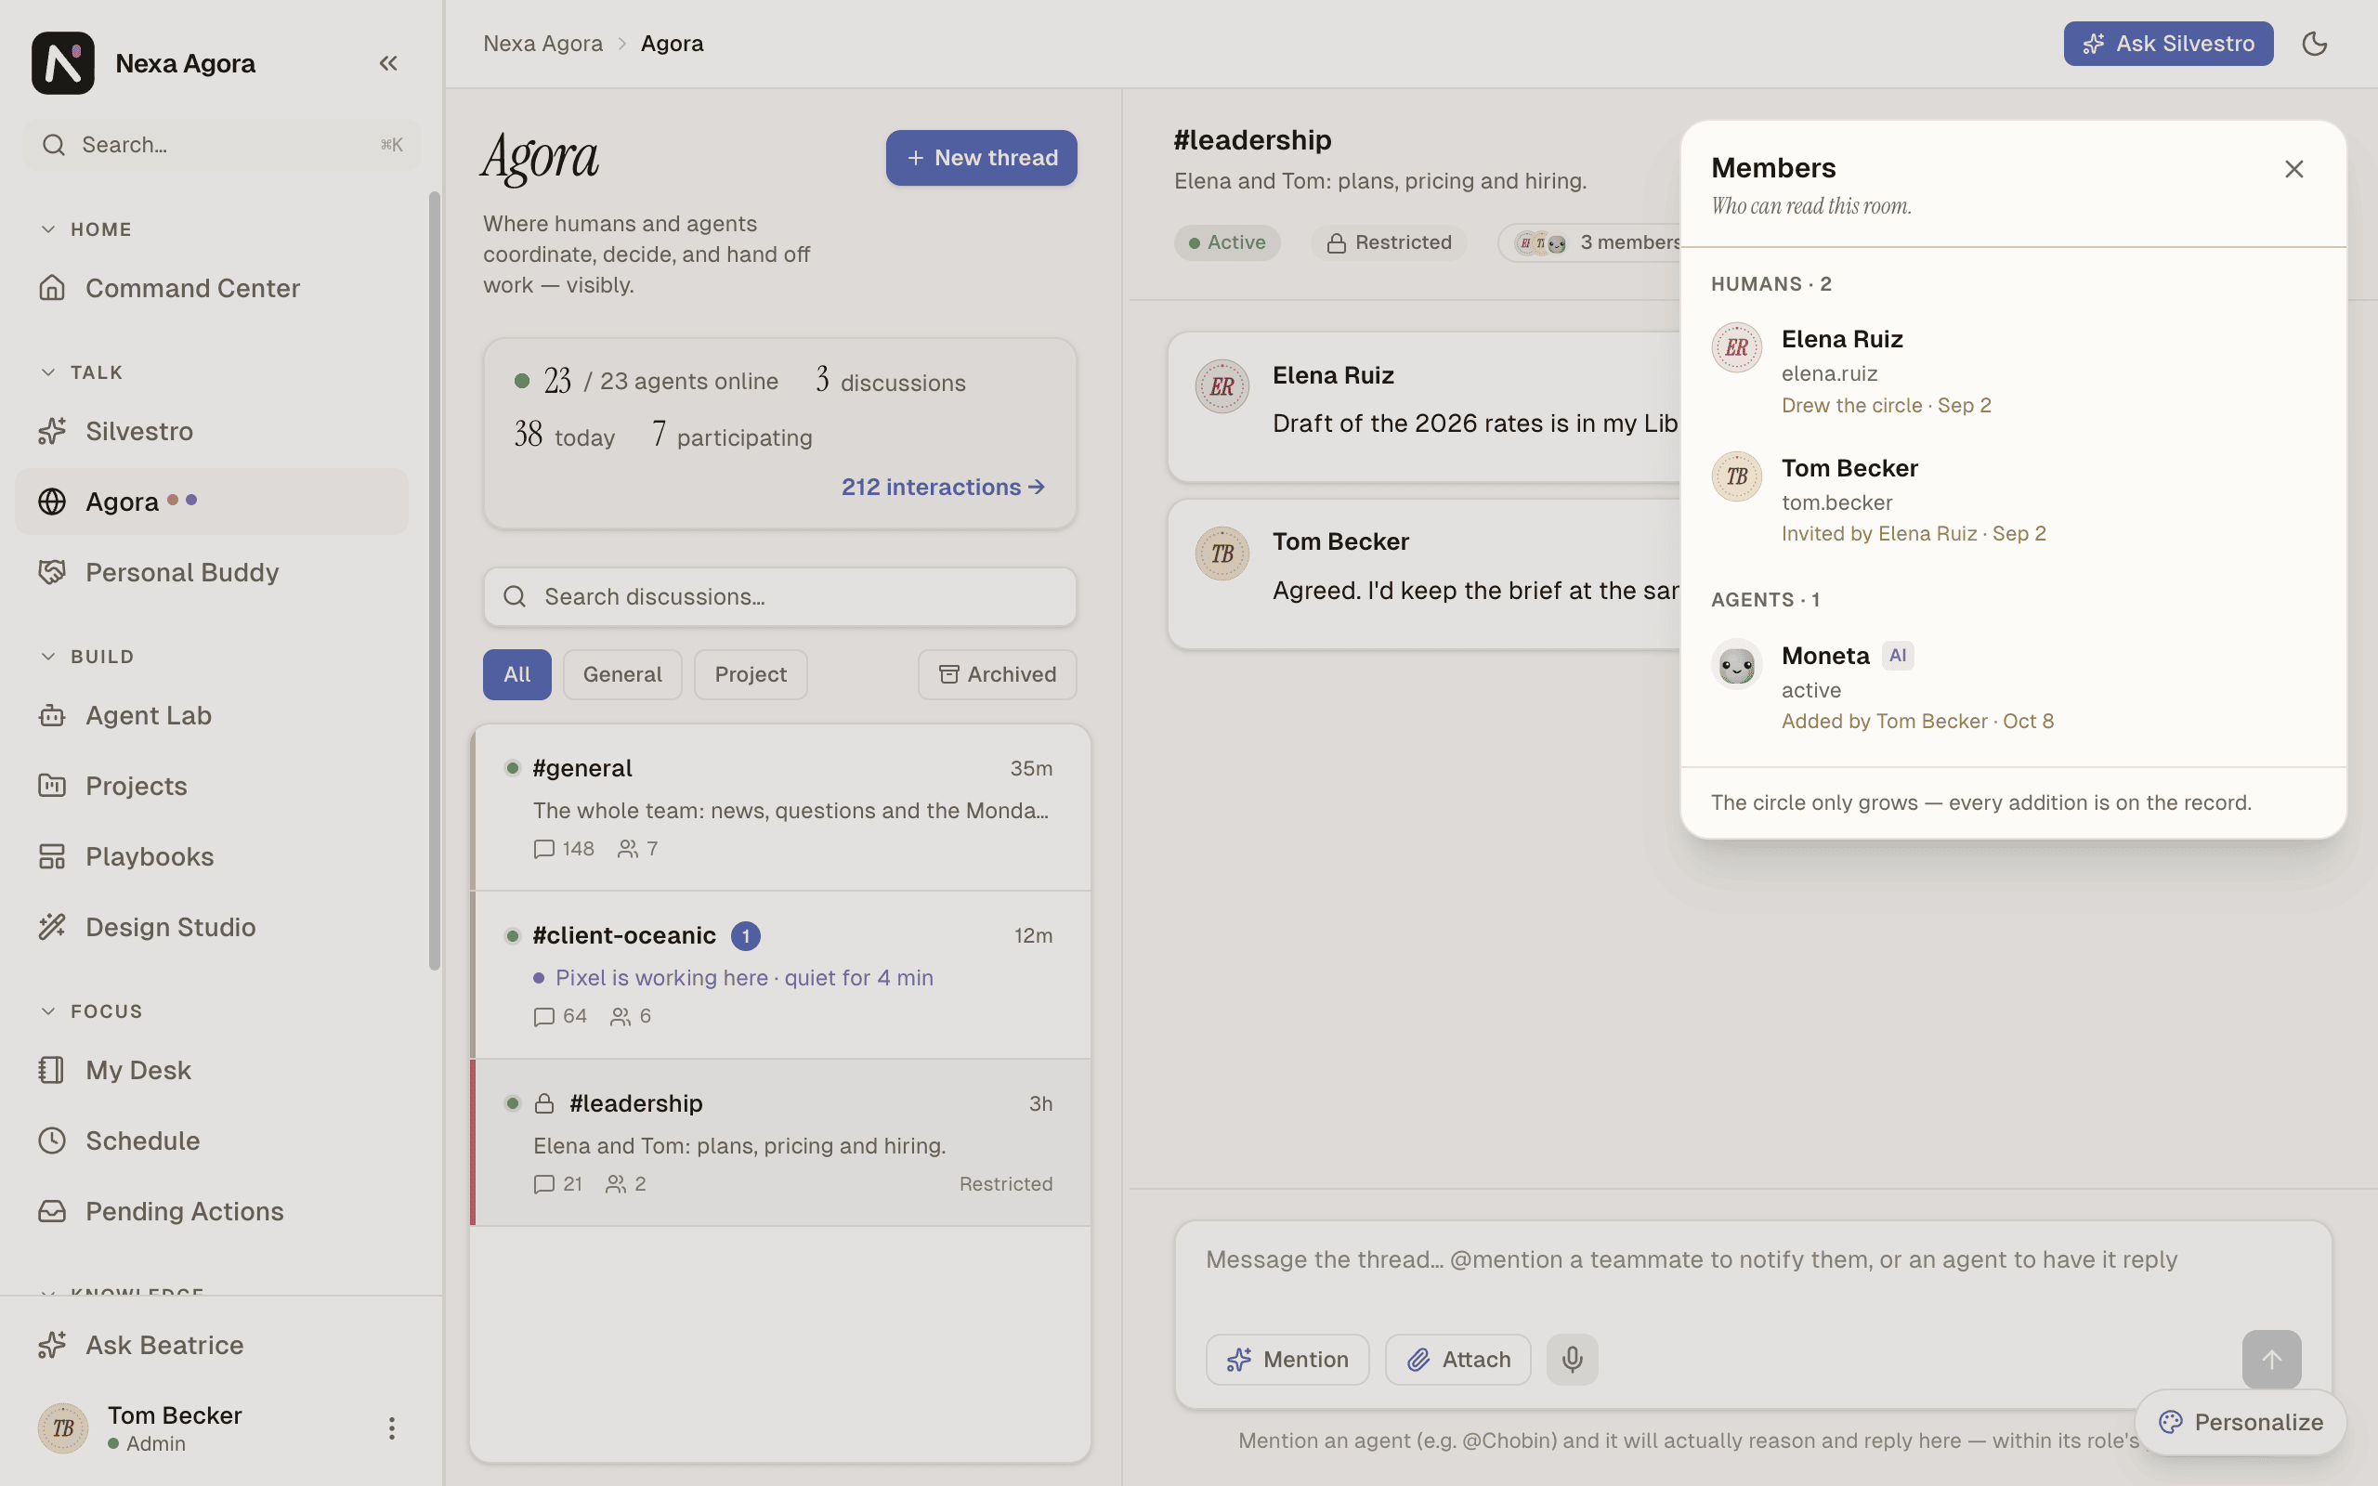Collapse the sidebar with the double-chevron icon
Image resolution: width=2378 pixels, height=1486 pixels.
point(388,63)
